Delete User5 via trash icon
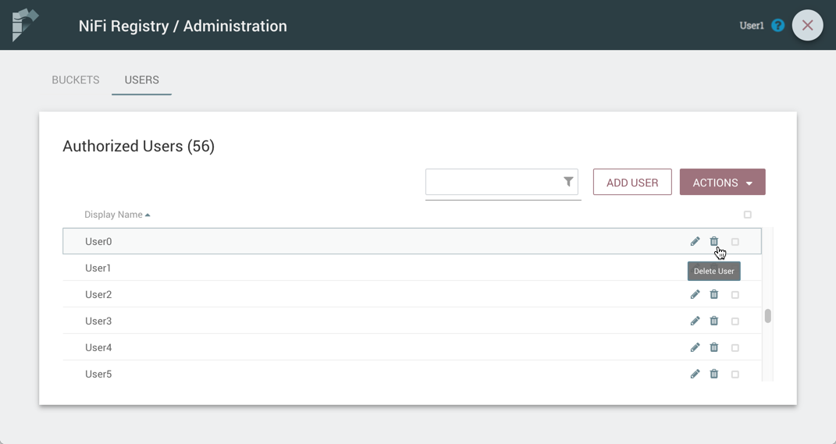836x444 pixels. (713, 375)
